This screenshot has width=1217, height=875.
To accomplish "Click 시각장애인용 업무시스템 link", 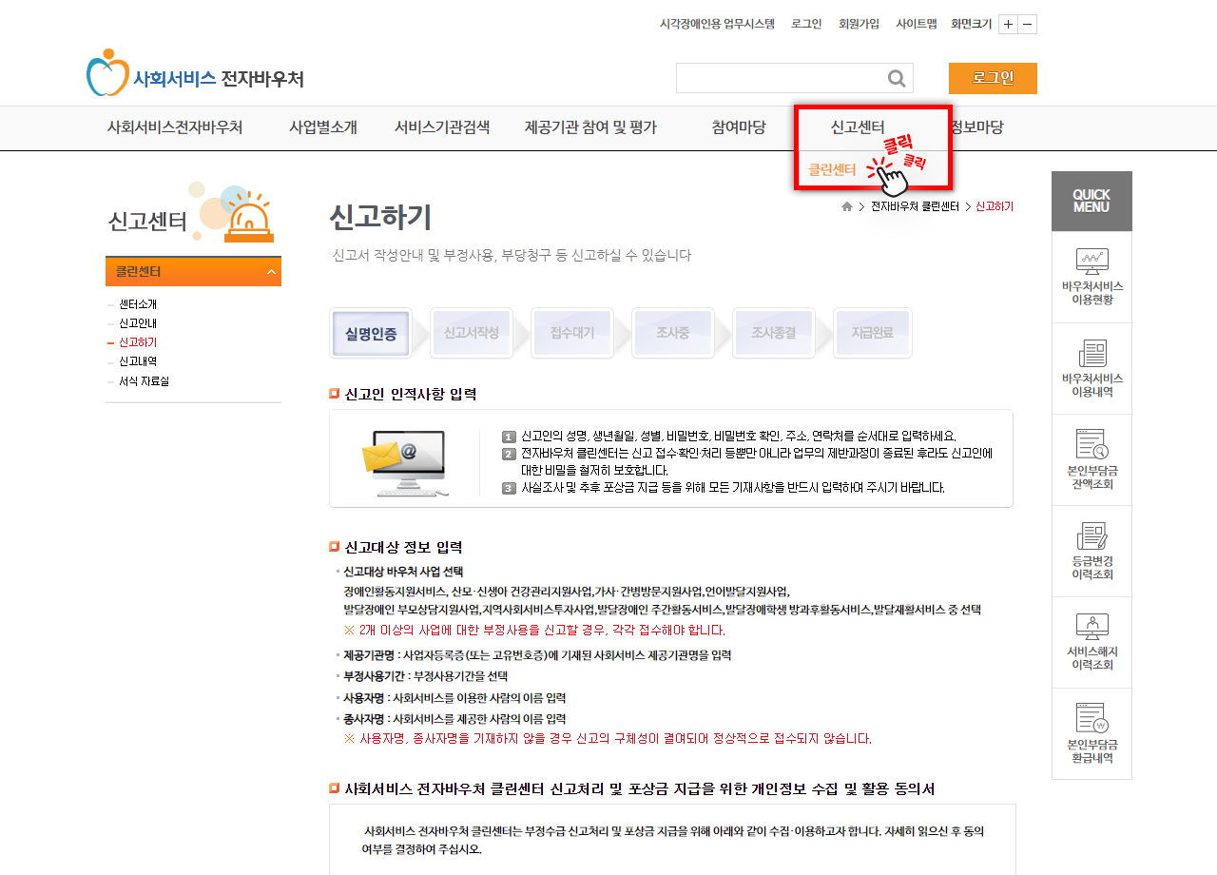I will pos(718,25).
